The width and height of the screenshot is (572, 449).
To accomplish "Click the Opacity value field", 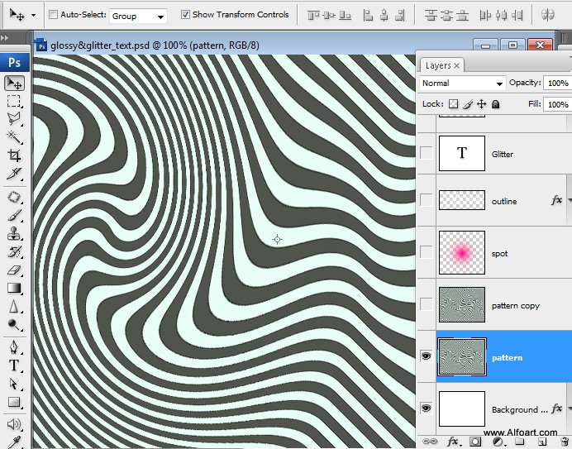I will 557,84.
